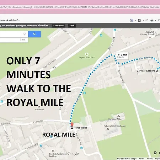This screenshot has height=160, width=160.
Task: Click the Learn more cookie button
Action: click(58, 26)
